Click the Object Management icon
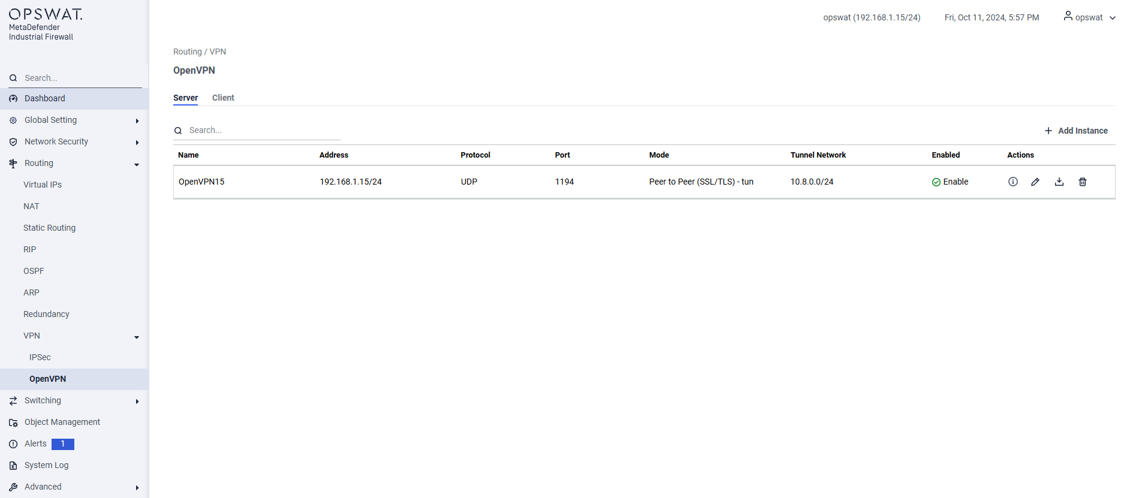 tap(13, 422)
